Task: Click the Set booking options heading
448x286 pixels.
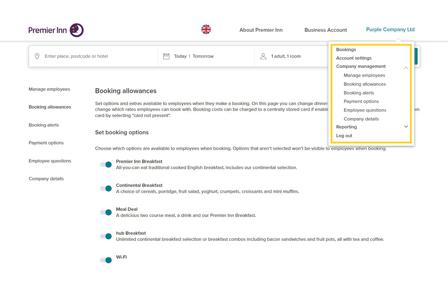Action: [x=122, y=132]
